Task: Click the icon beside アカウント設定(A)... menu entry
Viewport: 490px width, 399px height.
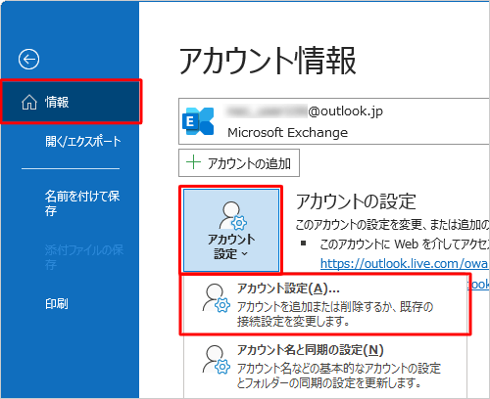Action: tap(216, 298)
